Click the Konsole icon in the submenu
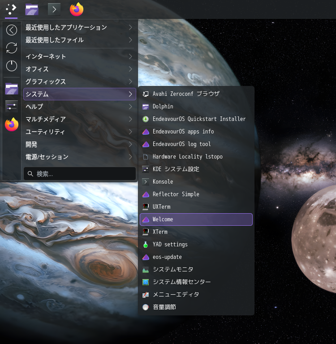 pos(146,182)
